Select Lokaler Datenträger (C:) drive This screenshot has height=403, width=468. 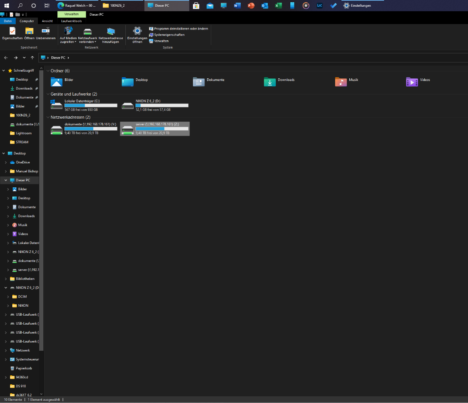coord(84,105)
